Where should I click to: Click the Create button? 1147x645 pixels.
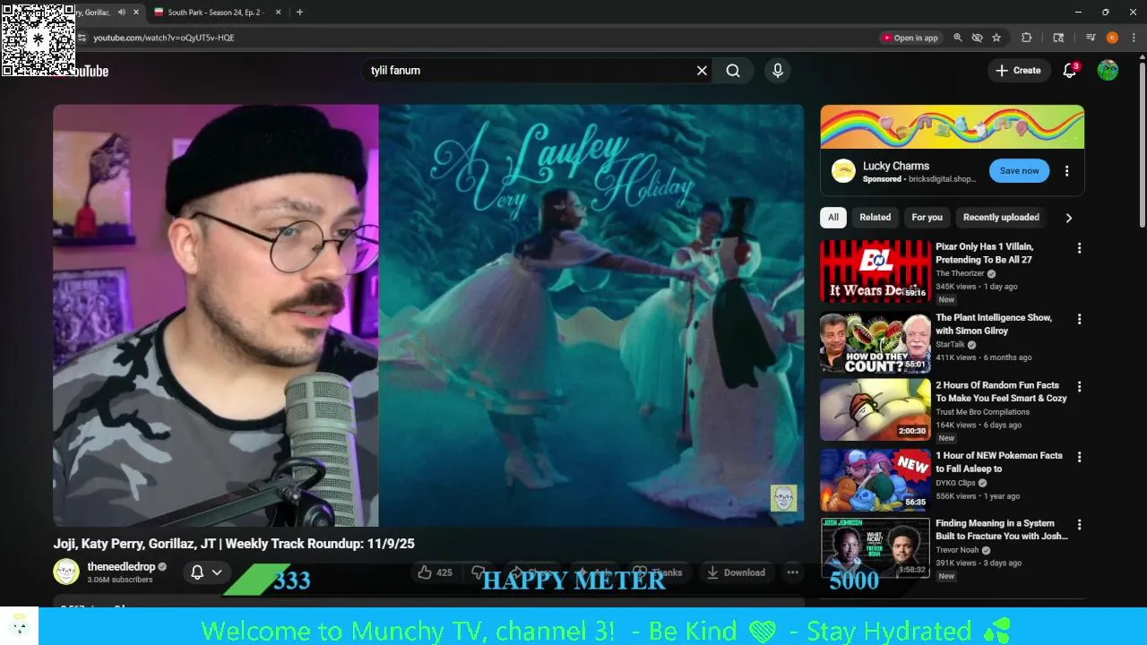coord(1018,71)
